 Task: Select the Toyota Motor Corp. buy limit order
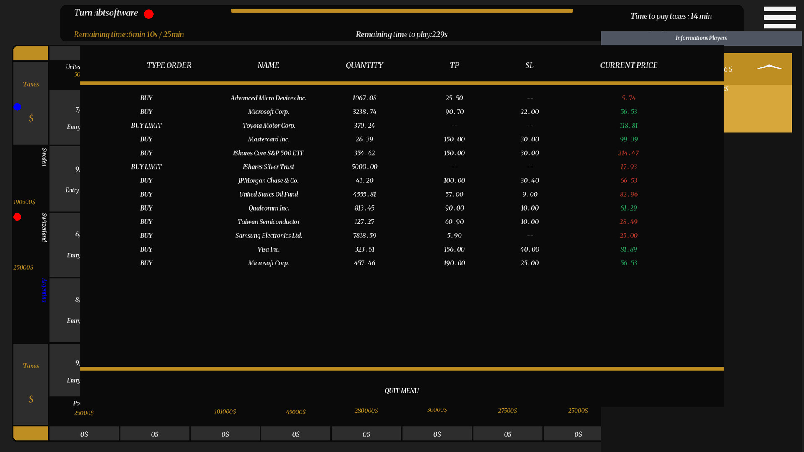(x=268, y=126)
